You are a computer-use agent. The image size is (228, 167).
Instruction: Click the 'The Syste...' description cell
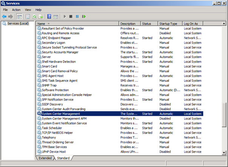click(x=129, y=114)
